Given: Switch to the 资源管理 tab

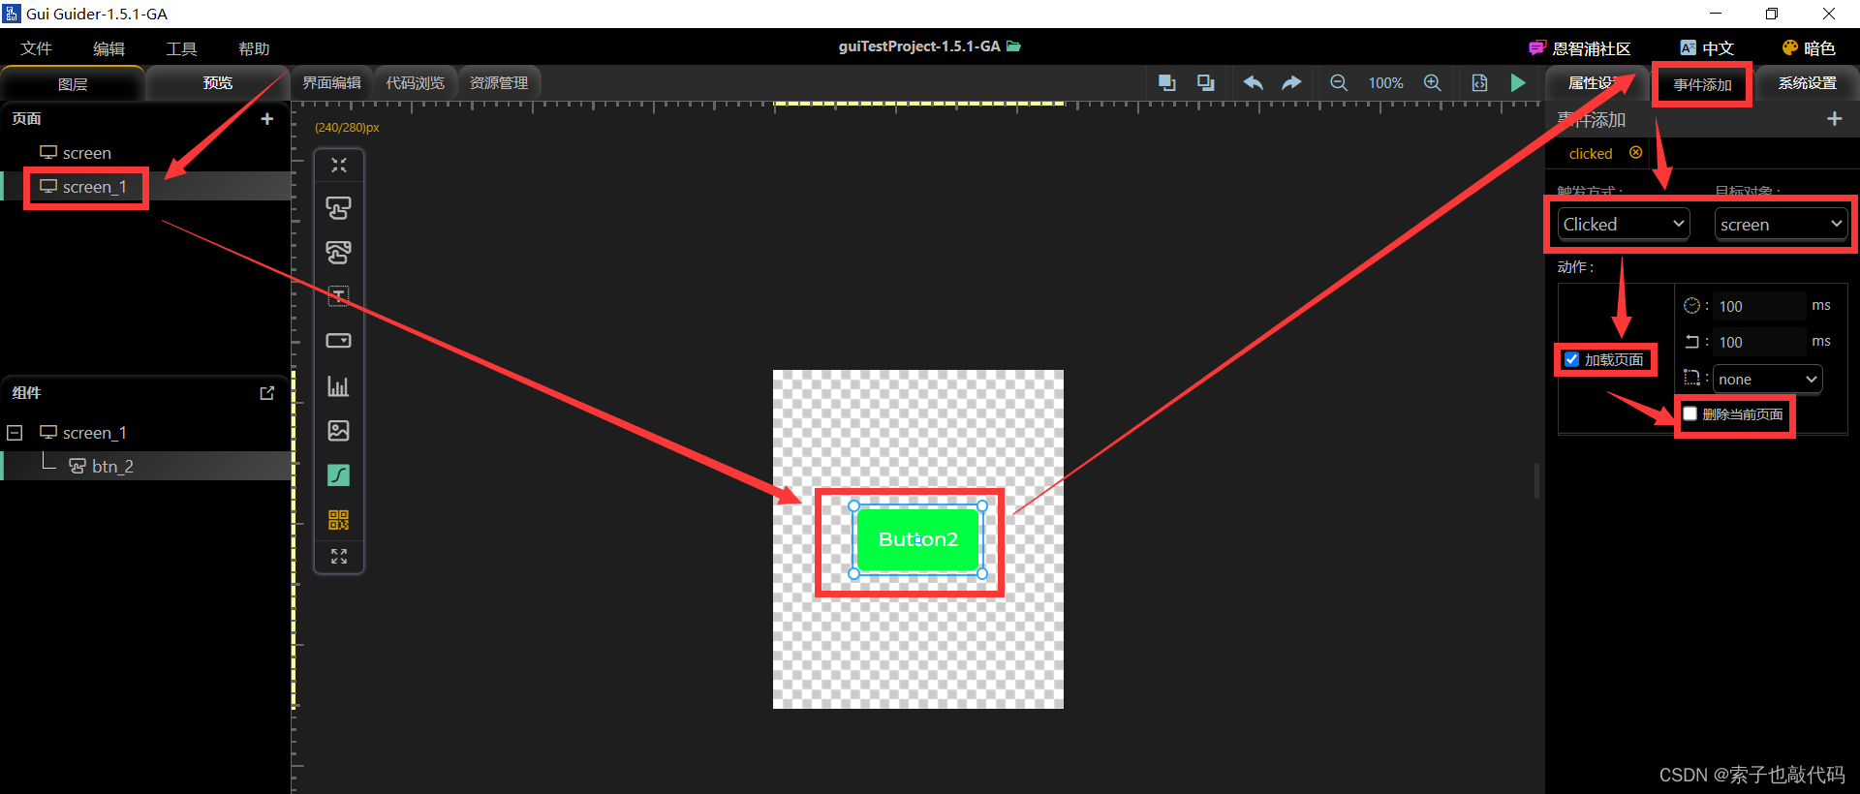Looking at the screenshot, I should (499, 83).
